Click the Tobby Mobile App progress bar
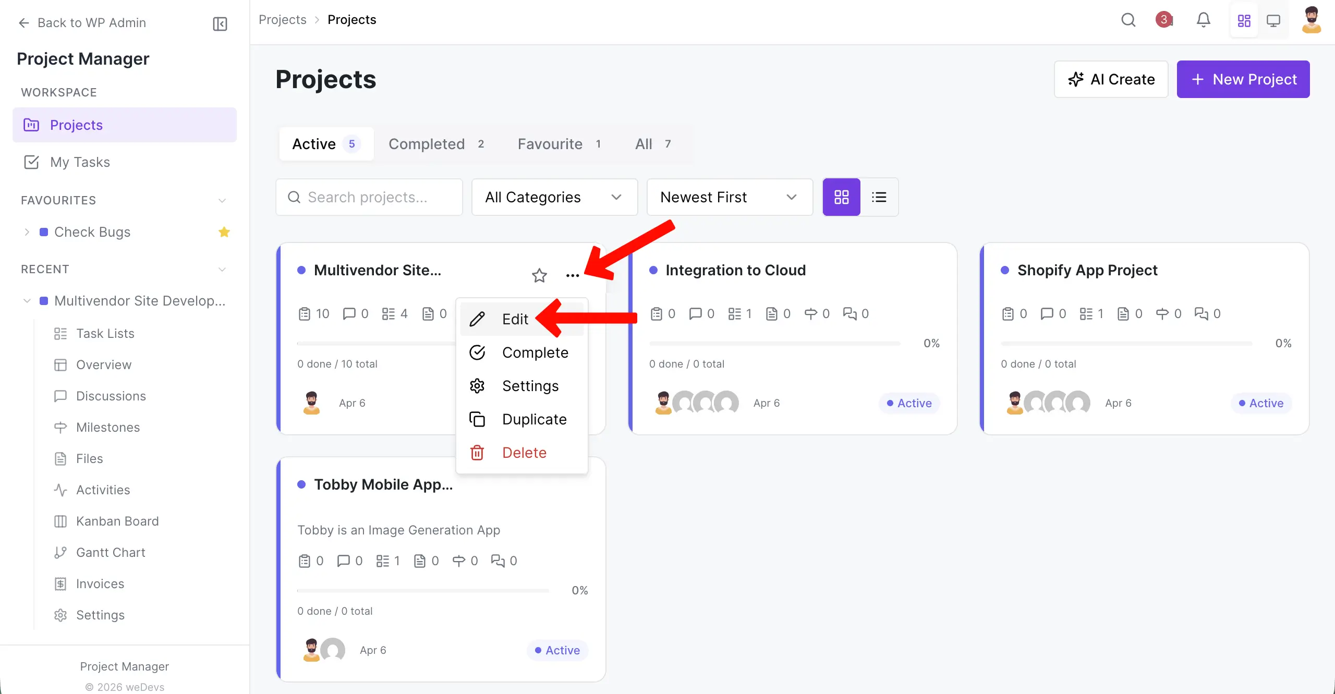The width and height of the screenshot is (1335, 694). click(422, 591)
